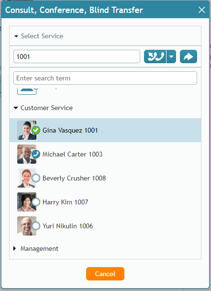Select Michael Carter's profile photo
211x291 pixels.
(x=27, y=154)
